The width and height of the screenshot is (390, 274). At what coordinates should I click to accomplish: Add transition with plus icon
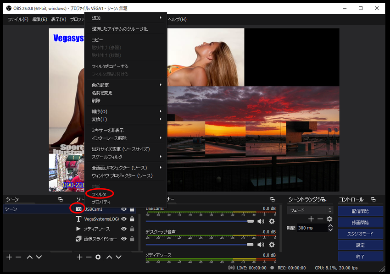[311, 219]
